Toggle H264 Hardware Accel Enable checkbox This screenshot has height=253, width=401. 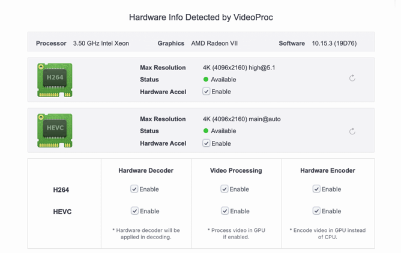(x=207, y=92)
